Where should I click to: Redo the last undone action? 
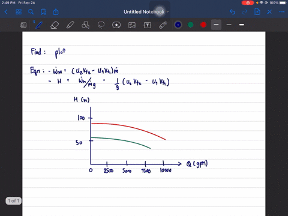click(x=245, y=12)
